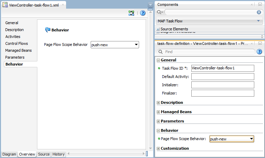Select Parameters in the overview navigation
265x158 pixels.
(15, 57)
